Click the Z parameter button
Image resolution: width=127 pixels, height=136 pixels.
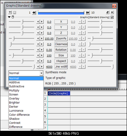point(61,33)
